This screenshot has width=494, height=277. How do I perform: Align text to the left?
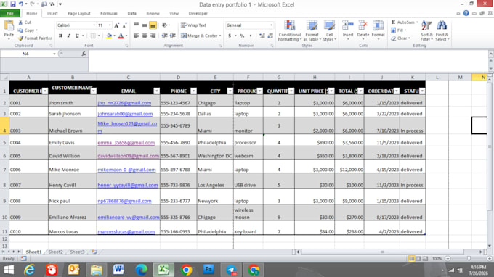click(136, 36)
